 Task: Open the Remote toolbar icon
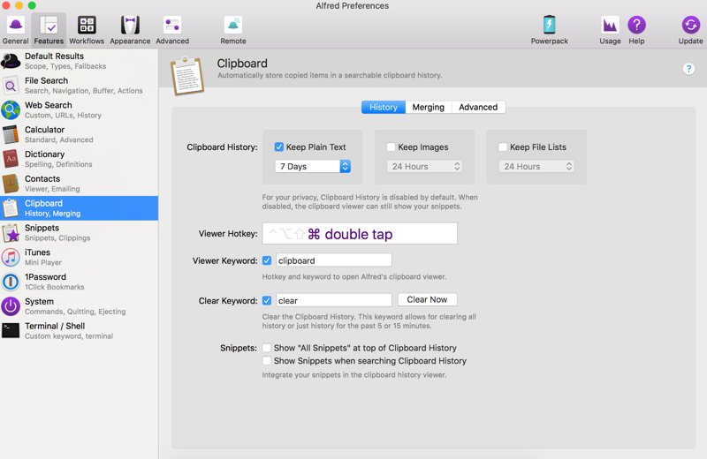[233, 26]
